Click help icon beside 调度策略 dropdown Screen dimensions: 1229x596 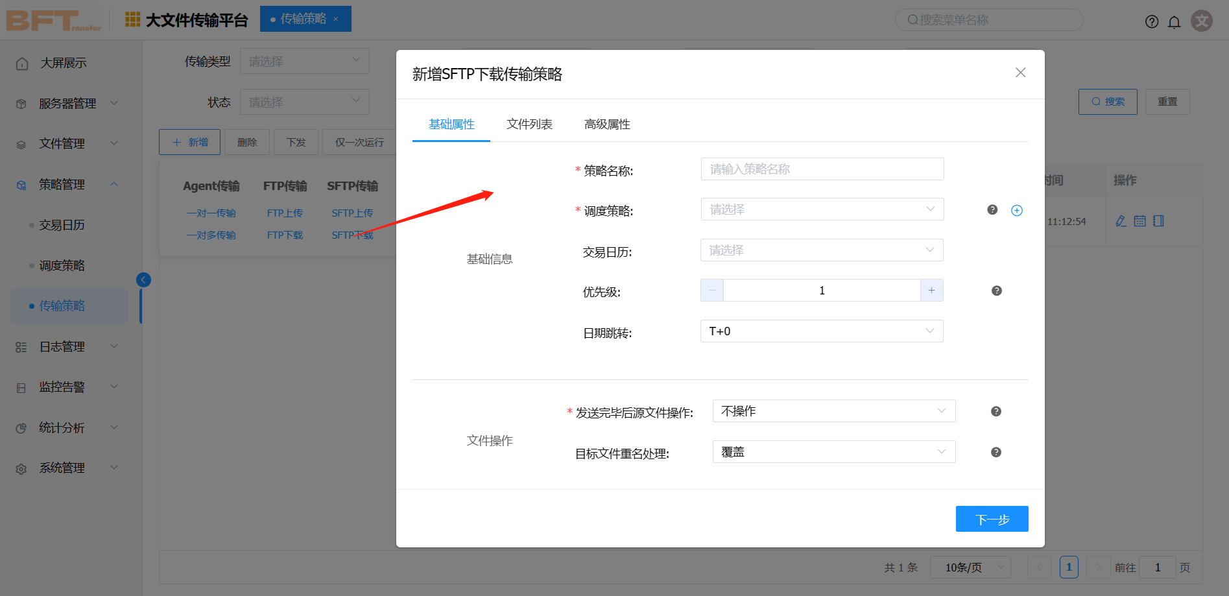[x=992, y=209]
